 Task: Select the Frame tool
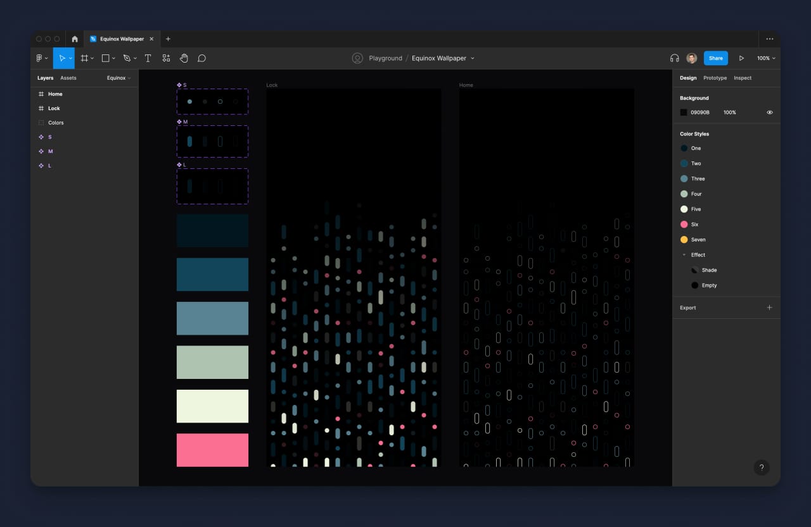tap(85, 58)
